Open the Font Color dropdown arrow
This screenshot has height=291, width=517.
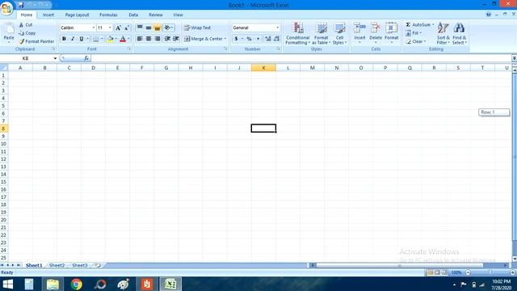coord(128,39)
